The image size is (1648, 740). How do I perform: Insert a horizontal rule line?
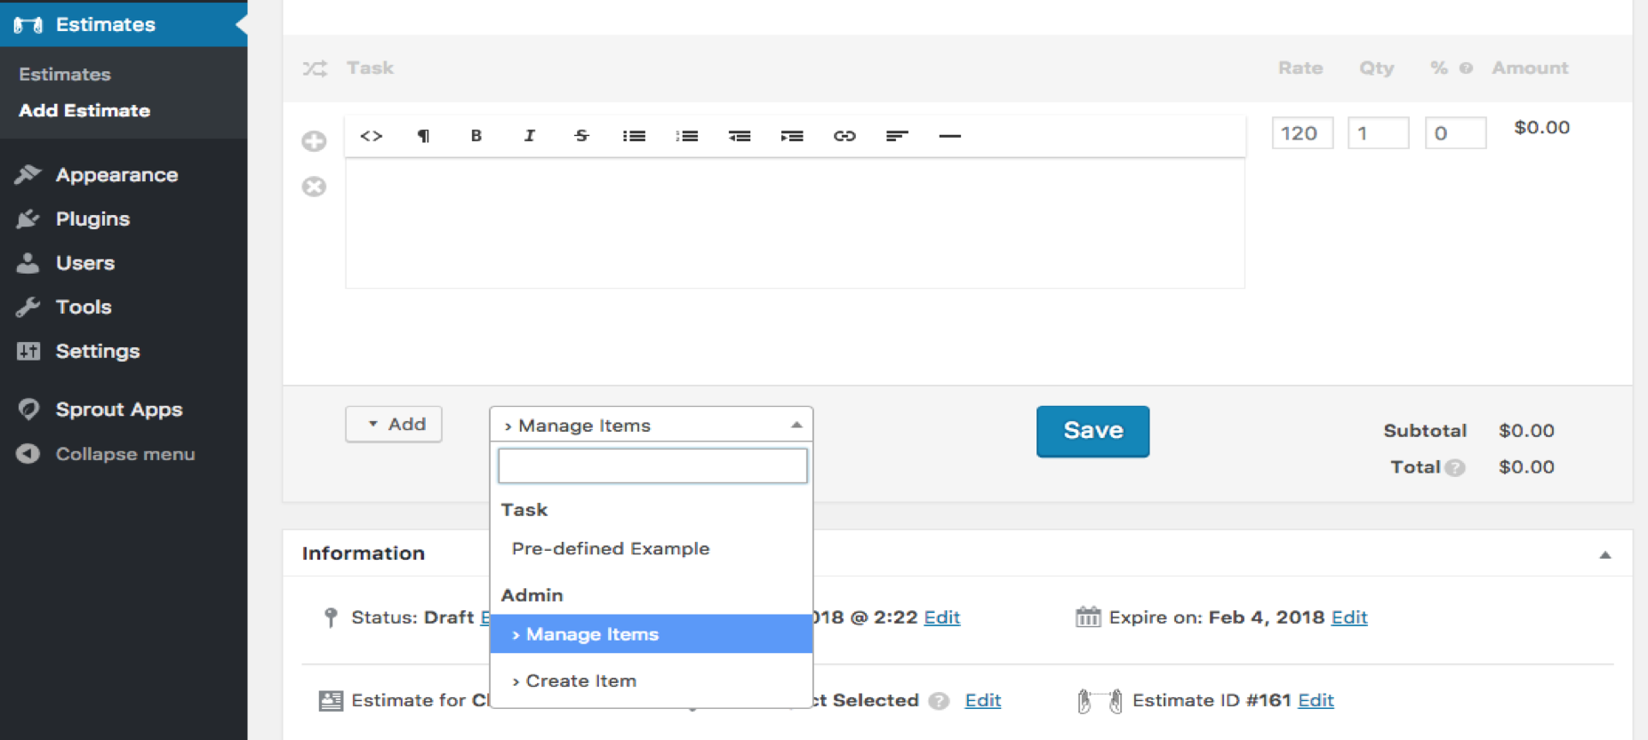point(949,136)
